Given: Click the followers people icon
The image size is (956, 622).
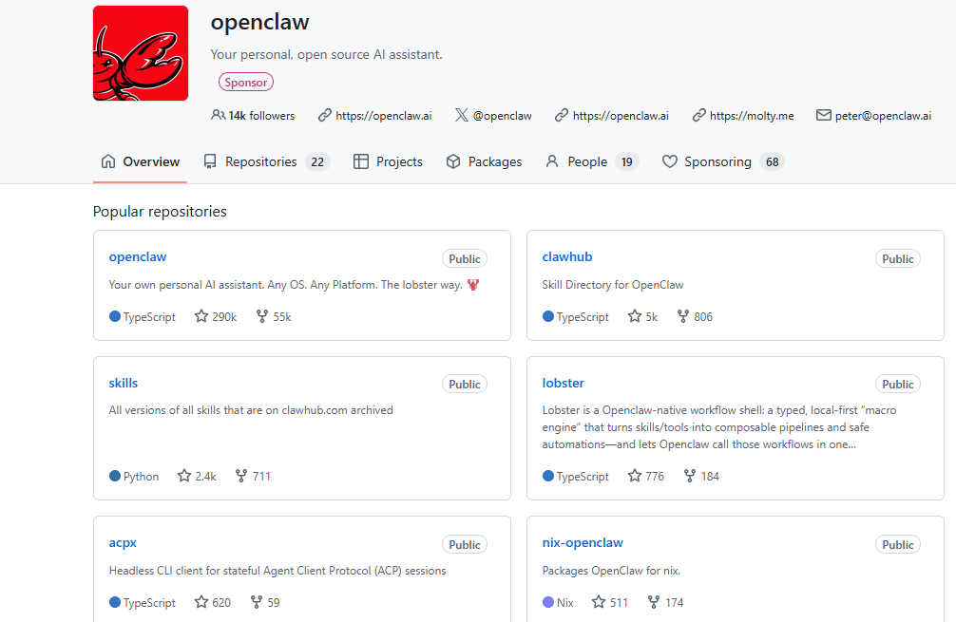Looking at the screenshot, I should pyautogui.click(x=219, y=115).
